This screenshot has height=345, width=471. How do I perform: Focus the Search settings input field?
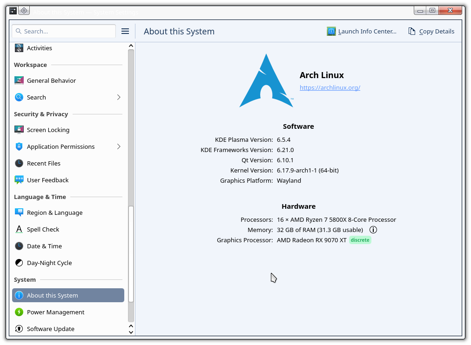64,31
